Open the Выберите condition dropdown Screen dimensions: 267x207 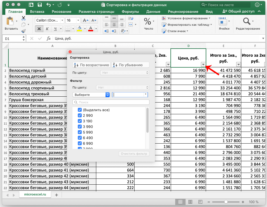(91, 95)
